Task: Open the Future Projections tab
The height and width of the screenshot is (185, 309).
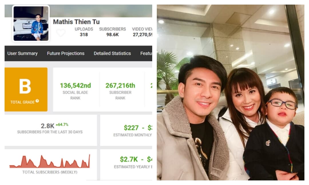Action: coord(66,53)
